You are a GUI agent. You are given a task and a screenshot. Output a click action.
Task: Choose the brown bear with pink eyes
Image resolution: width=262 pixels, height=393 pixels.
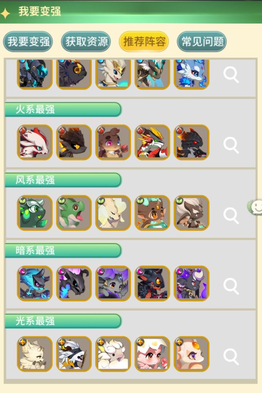pos(113,142)
